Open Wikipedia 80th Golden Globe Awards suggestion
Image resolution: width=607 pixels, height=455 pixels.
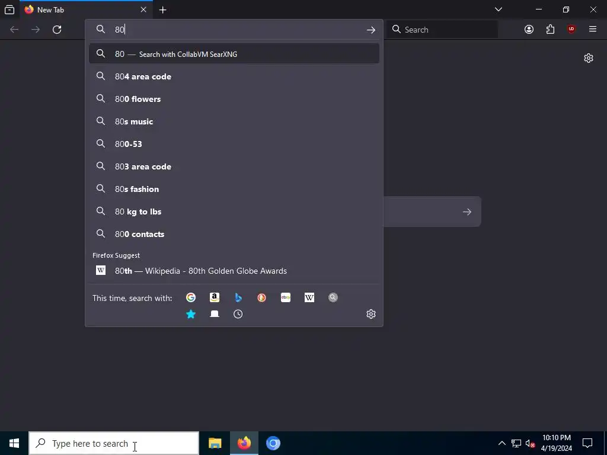(234, 270)
